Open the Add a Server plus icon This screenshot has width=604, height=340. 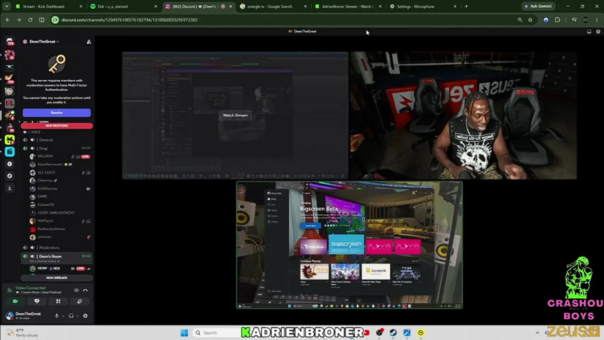pyautogui.click(x=10, y=164)
